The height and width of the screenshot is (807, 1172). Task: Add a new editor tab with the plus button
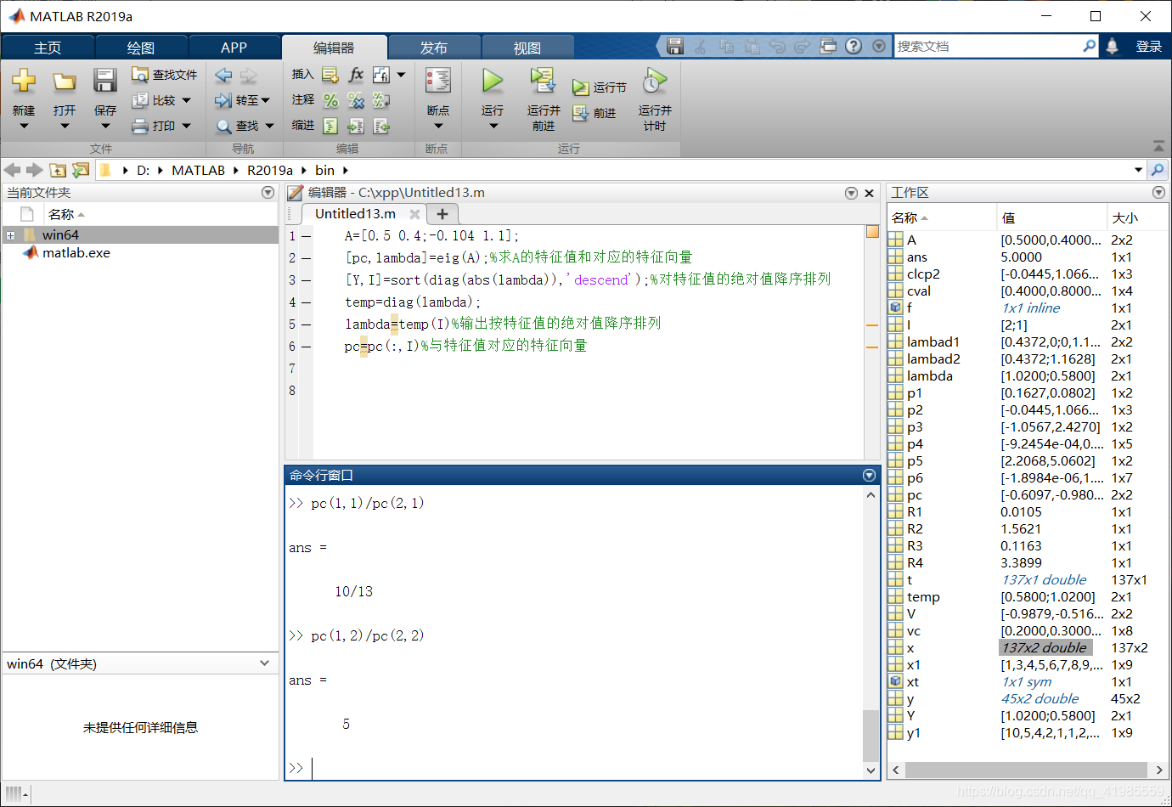[x=442, y=214]
